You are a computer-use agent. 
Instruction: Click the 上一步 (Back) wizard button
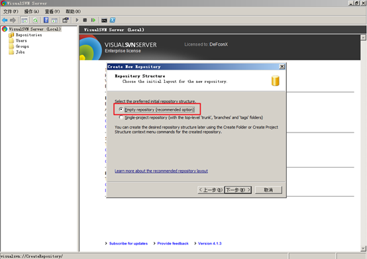(211, 189)
